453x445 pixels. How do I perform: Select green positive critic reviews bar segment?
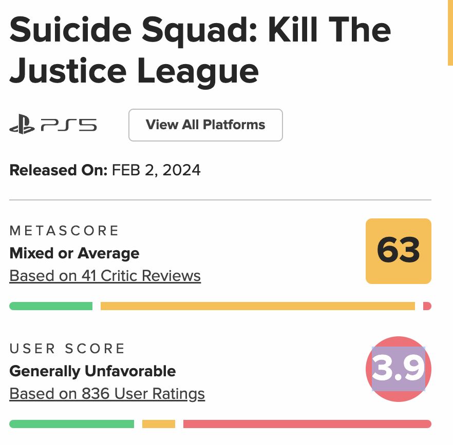click(51, 306)
